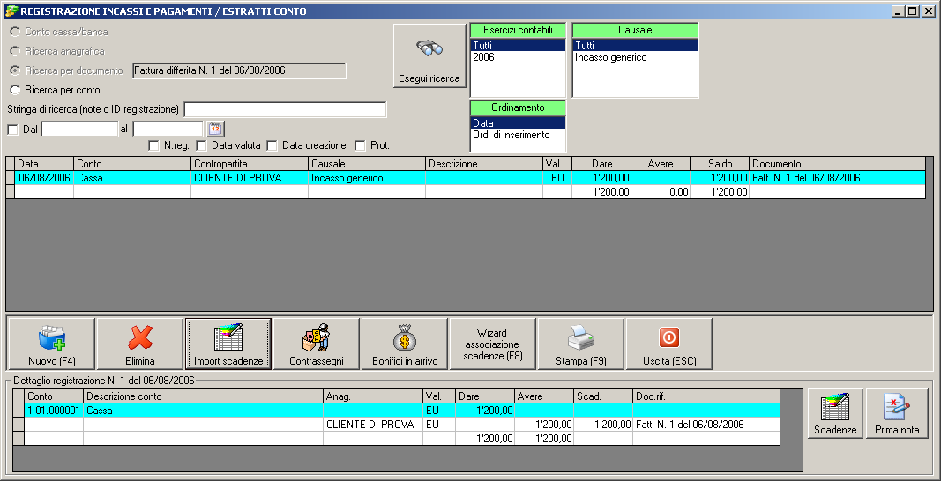Click the application icon in title bar

point(11,11)
